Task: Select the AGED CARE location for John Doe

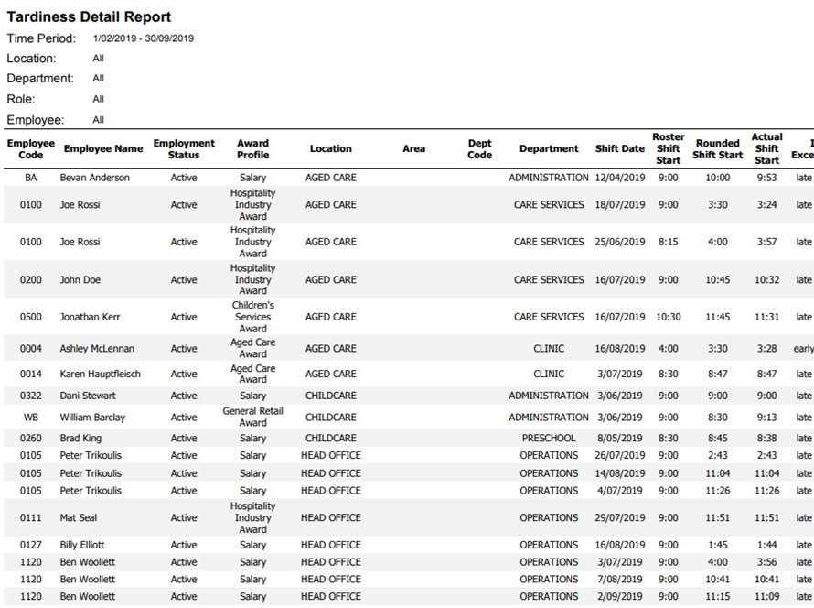Action: pos(331,279)
